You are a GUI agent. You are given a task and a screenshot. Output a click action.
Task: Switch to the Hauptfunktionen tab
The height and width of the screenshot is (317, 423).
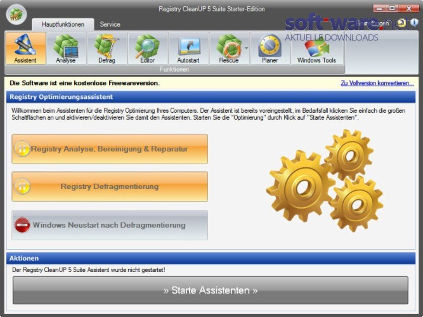63,24
